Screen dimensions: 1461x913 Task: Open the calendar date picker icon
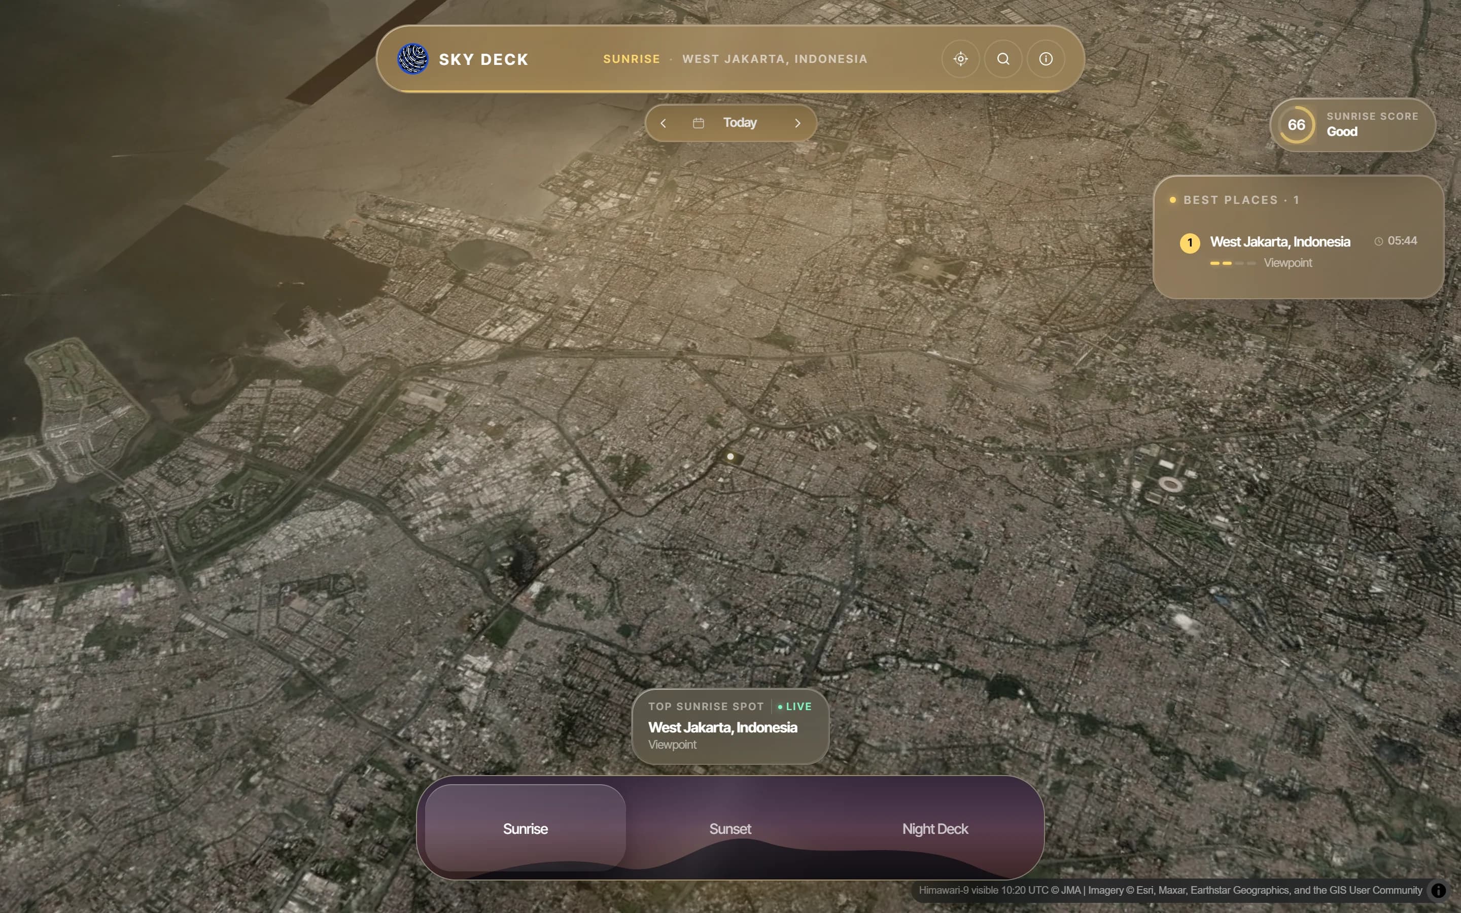click(699, 123)
